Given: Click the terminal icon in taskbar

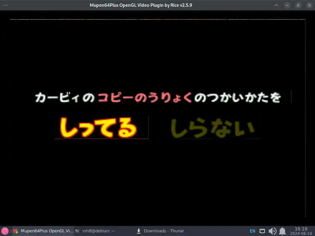Looking at the screenshot, I should click(x=77, y=231).
